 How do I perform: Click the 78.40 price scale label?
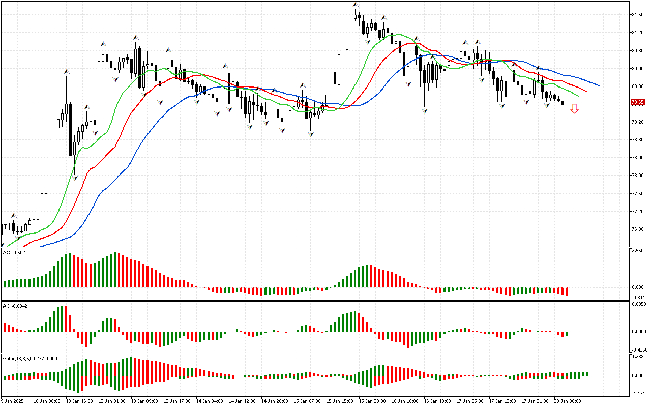637,158
